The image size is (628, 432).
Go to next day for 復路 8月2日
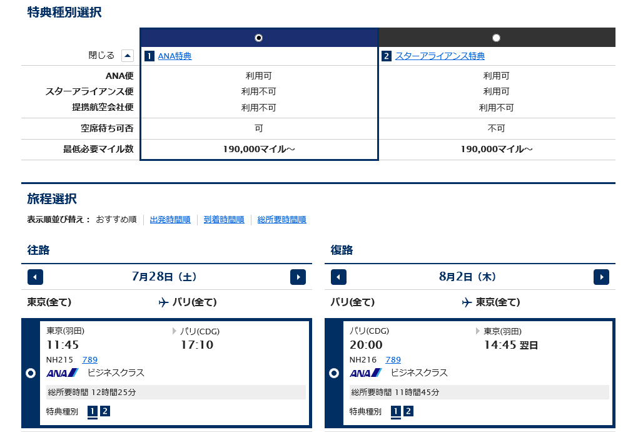pos(601,277)
